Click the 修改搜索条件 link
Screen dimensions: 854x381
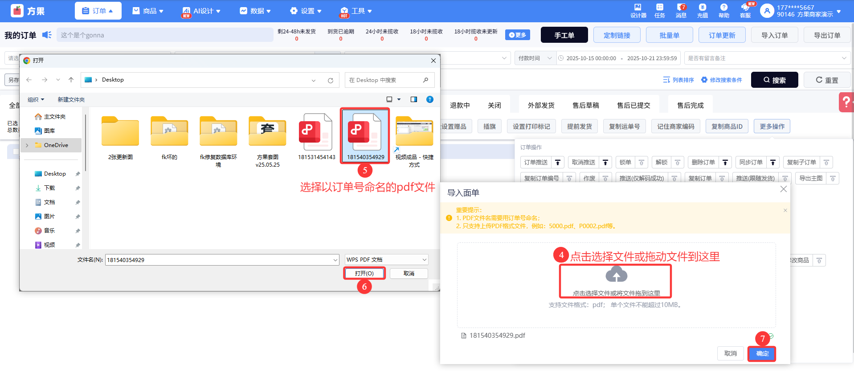pyautogui.click(x=721, y=80)
